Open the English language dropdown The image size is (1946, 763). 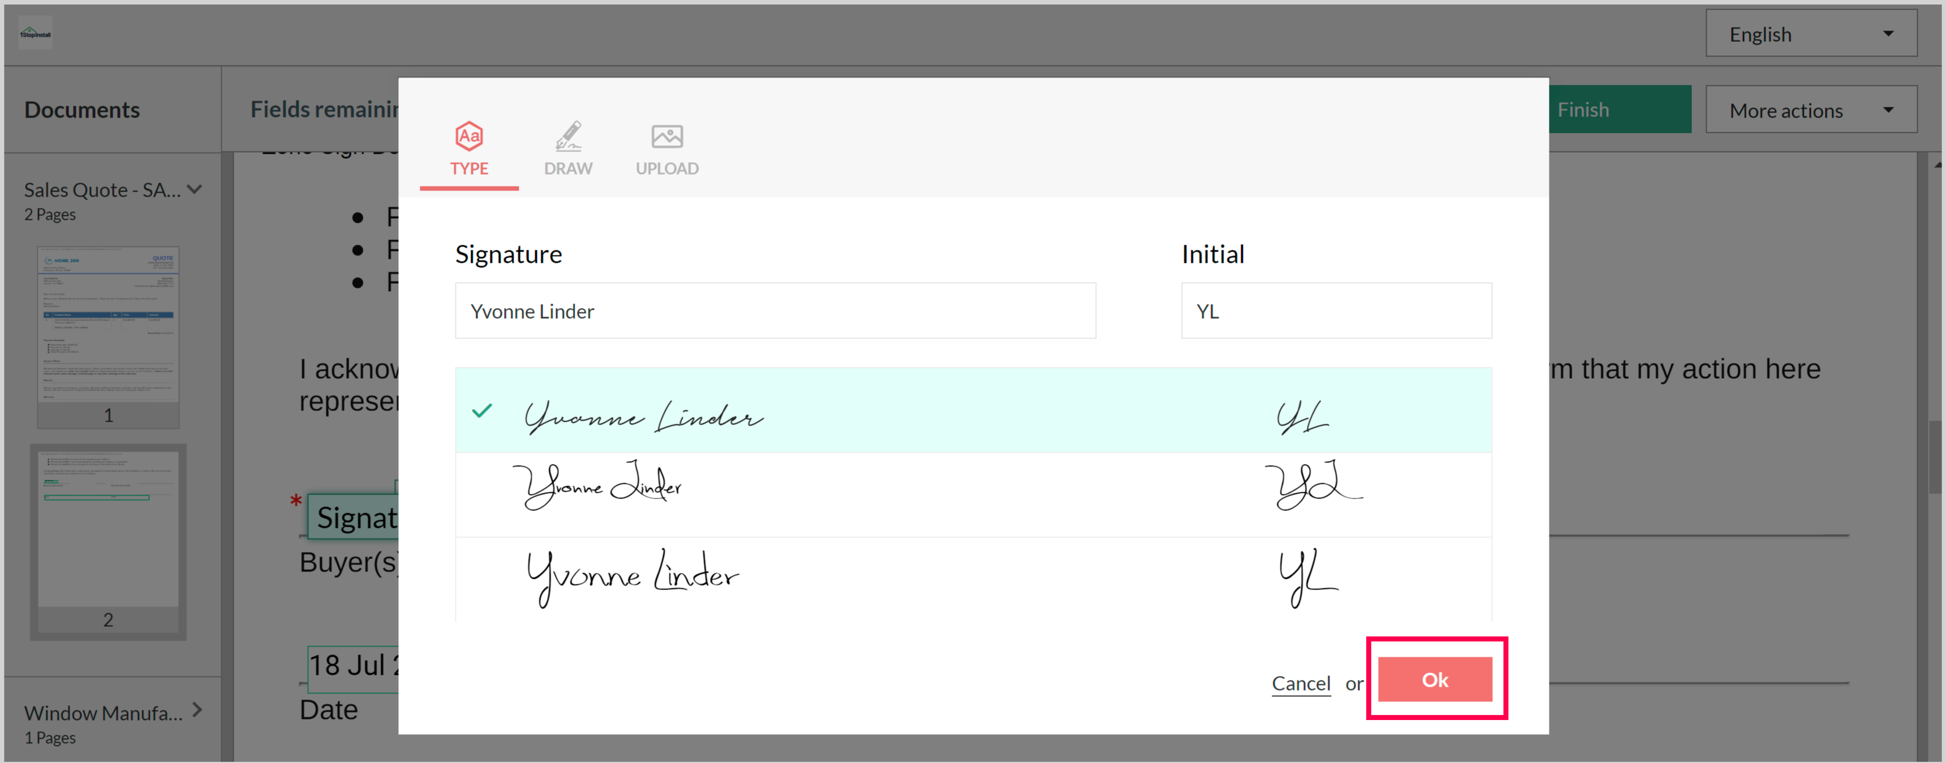click(x=1810, y=34)
